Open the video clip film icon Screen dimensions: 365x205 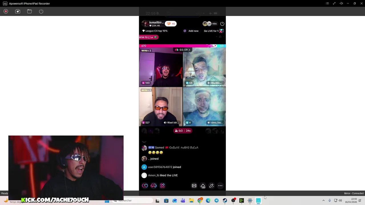194,186
